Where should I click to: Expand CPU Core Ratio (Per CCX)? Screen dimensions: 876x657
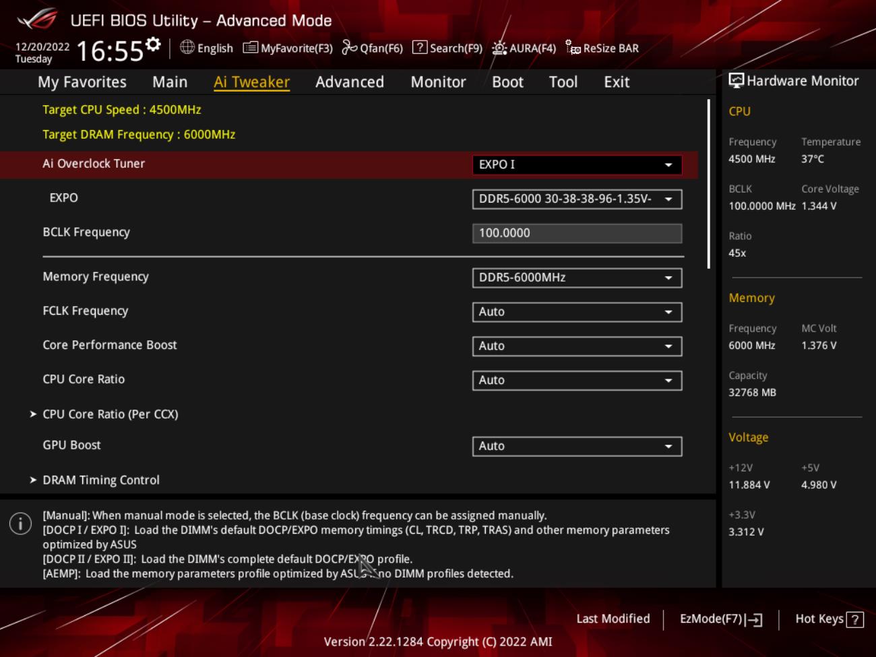(x=110, y=414)
